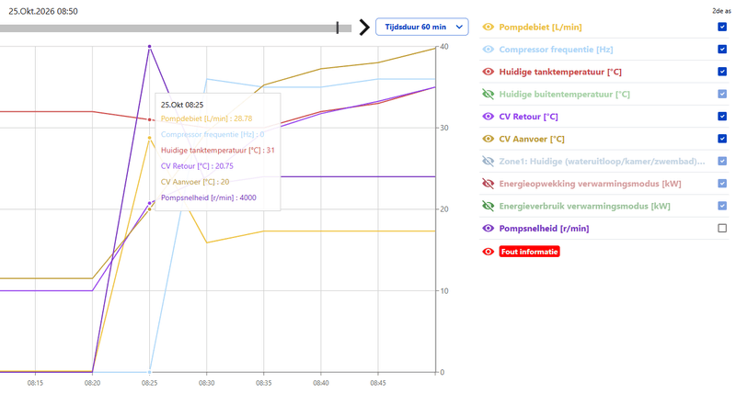This screenshot has width=736, height=394.
Task: Click the 40 y-axis label
Action: click(x=444, y=47)
